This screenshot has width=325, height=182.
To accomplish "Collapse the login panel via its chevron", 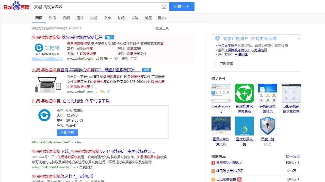I will pos(299,38).
